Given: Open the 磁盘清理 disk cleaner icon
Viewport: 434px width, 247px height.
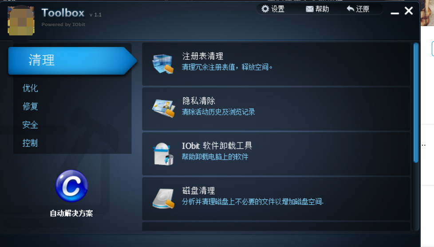Looking at the screenshot, I should (x=163, y=198).
